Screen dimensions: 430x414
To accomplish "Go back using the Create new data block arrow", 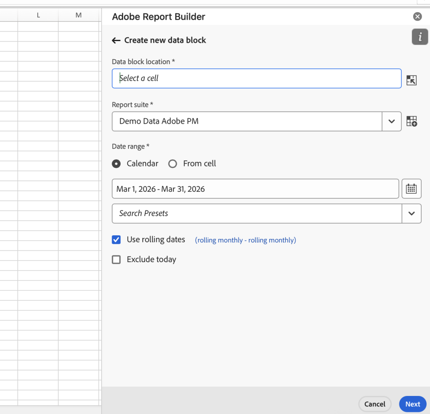I will [116, 40].
